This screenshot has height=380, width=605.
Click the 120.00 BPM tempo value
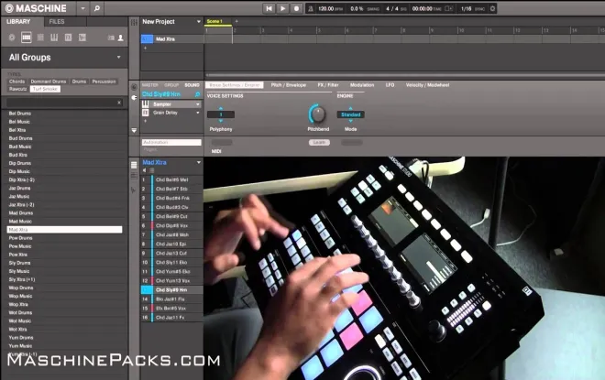(325, 8)
